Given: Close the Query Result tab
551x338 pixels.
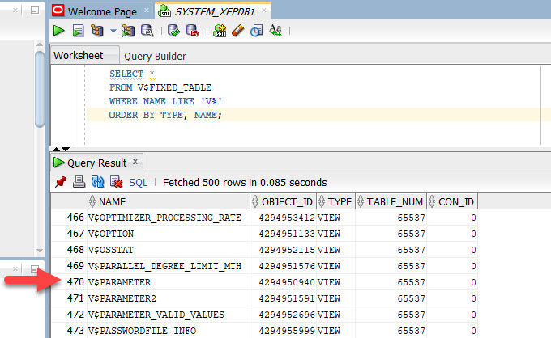Looking at the screenshot, I should pyautogui.click(x=135, y=162).
